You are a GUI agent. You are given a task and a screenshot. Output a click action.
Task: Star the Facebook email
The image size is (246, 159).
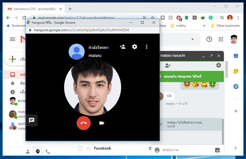point(88,148)
